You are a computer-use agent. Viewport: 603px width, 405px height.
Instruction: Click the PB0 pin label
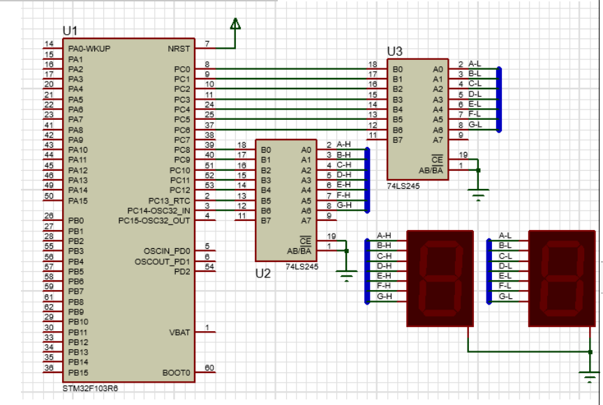(76, 221)
